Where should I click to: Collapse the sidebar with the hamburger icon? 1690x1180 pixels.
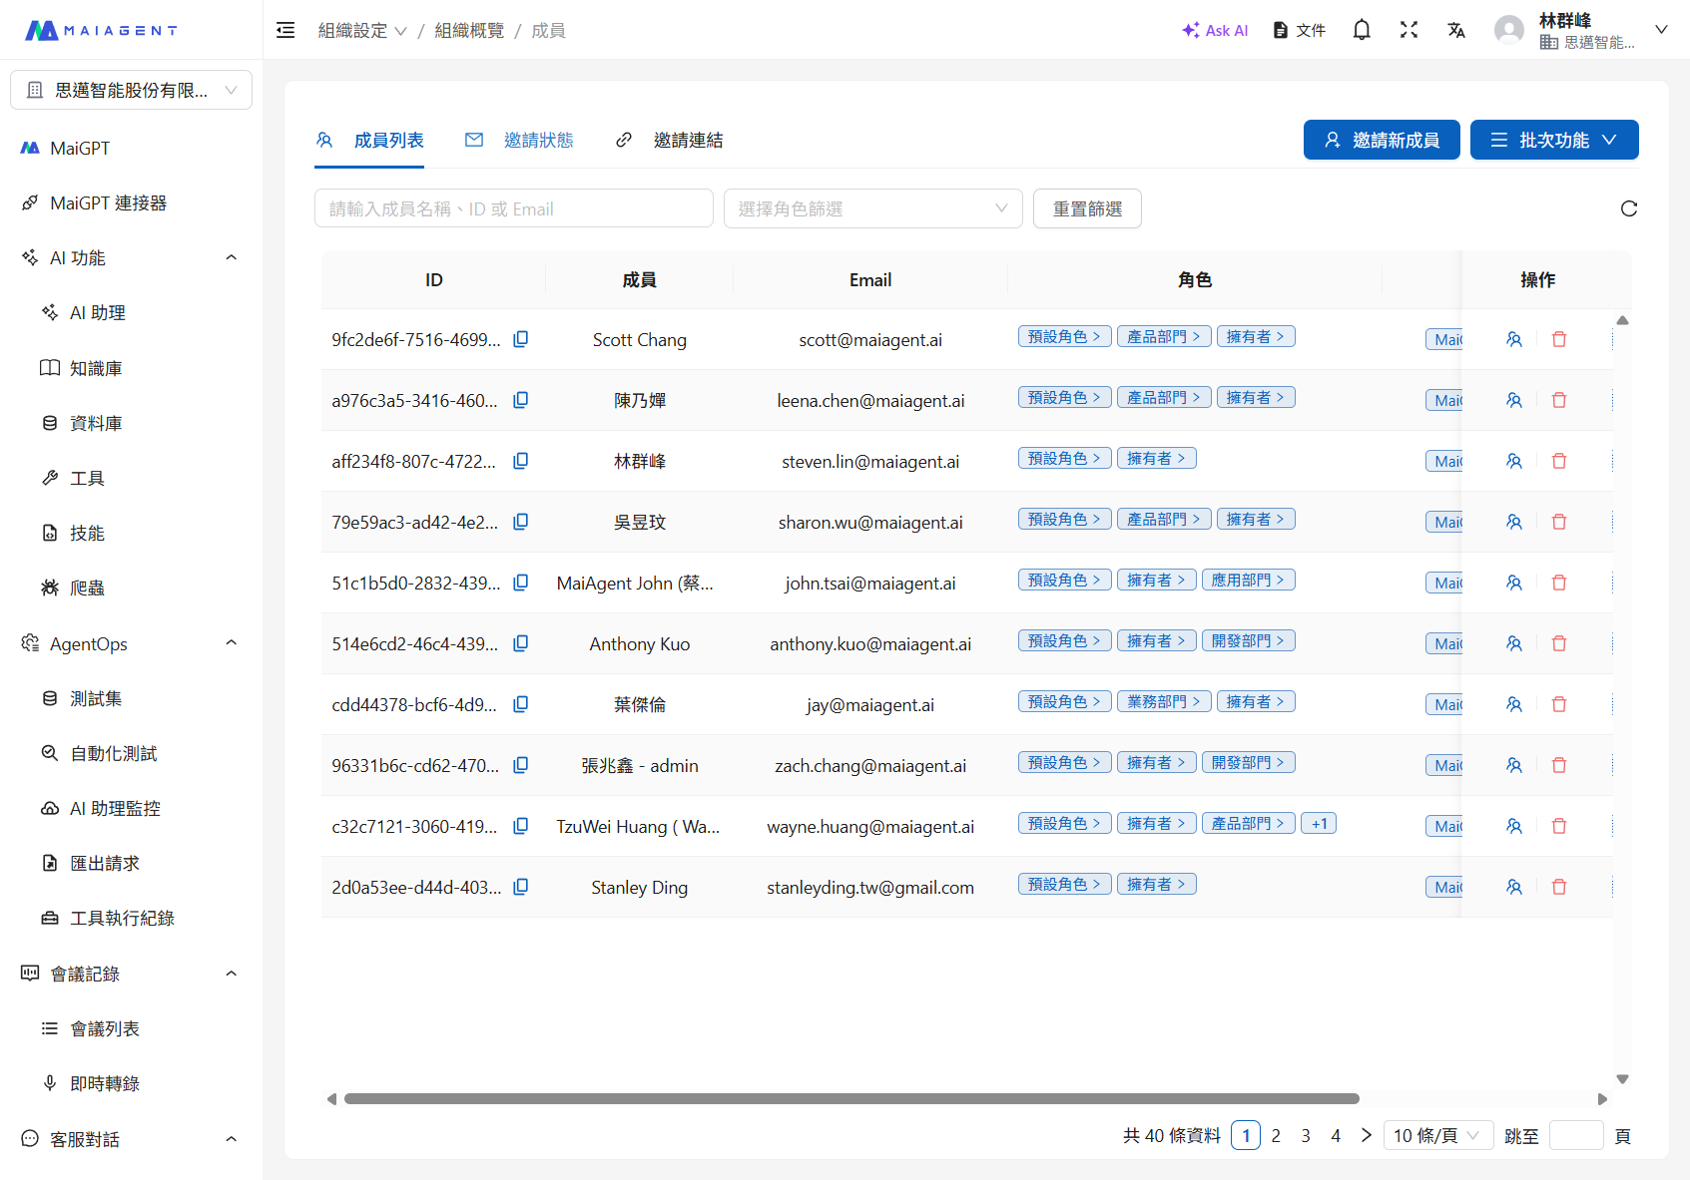(x=285, y=30)
